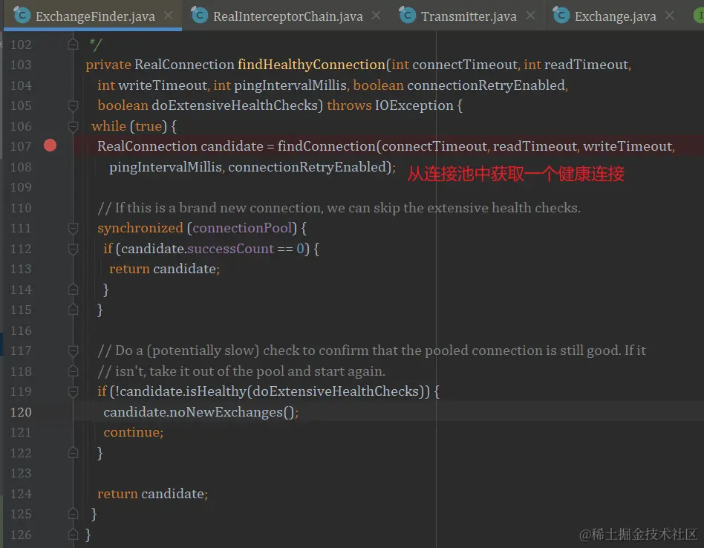Click the 'brand new connection' comment line

point(339,208)
